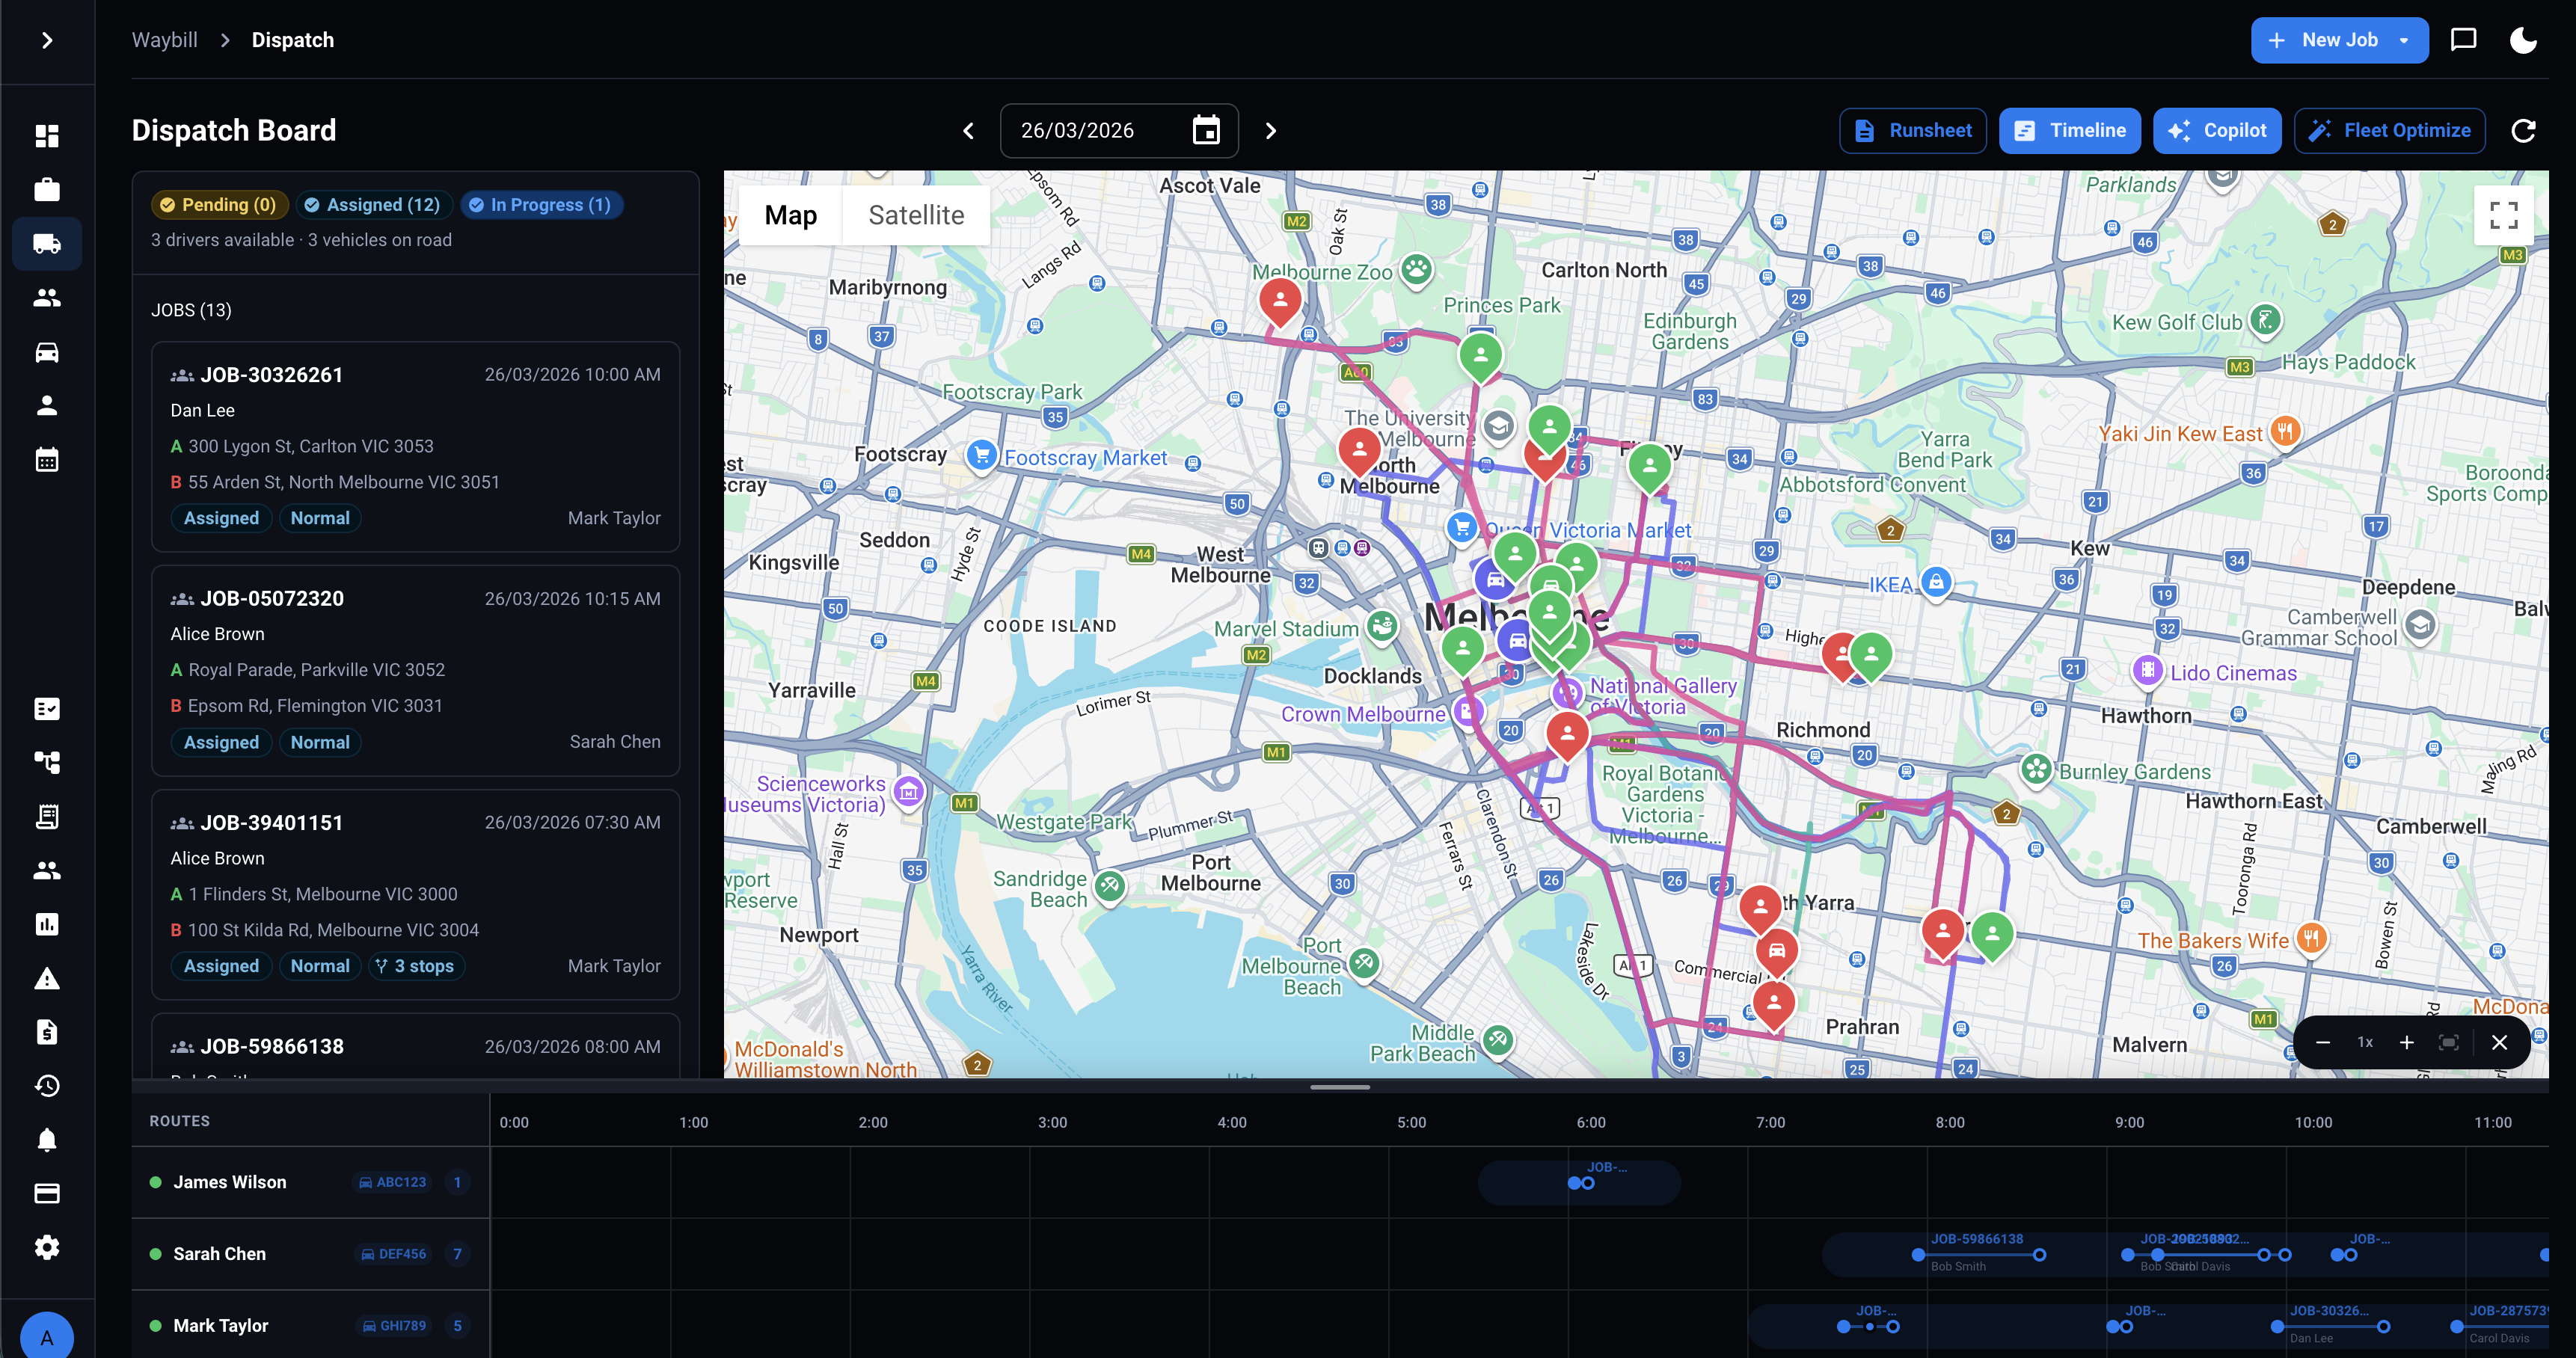
Task: Expand the collapsed sidebar chevron
Action: pyautogui.click(x=47, y=40)
